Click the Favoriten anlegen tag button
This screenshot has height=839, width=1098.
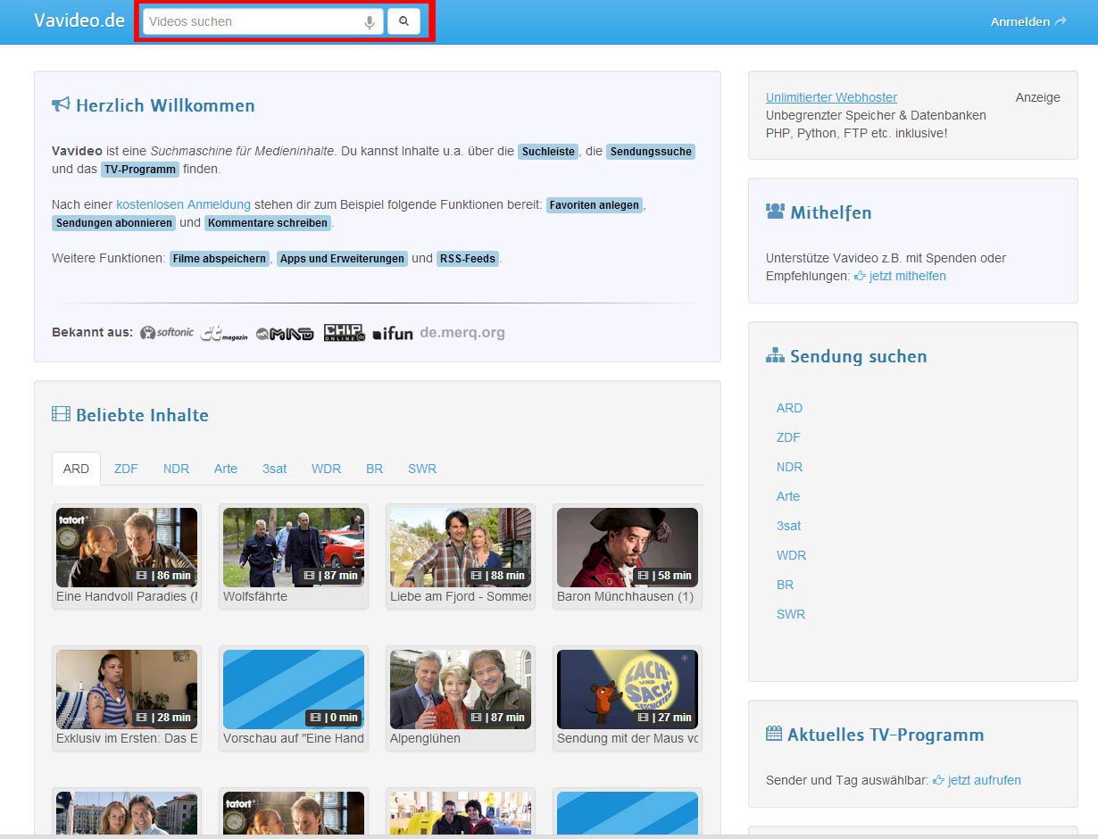[594, 204]
